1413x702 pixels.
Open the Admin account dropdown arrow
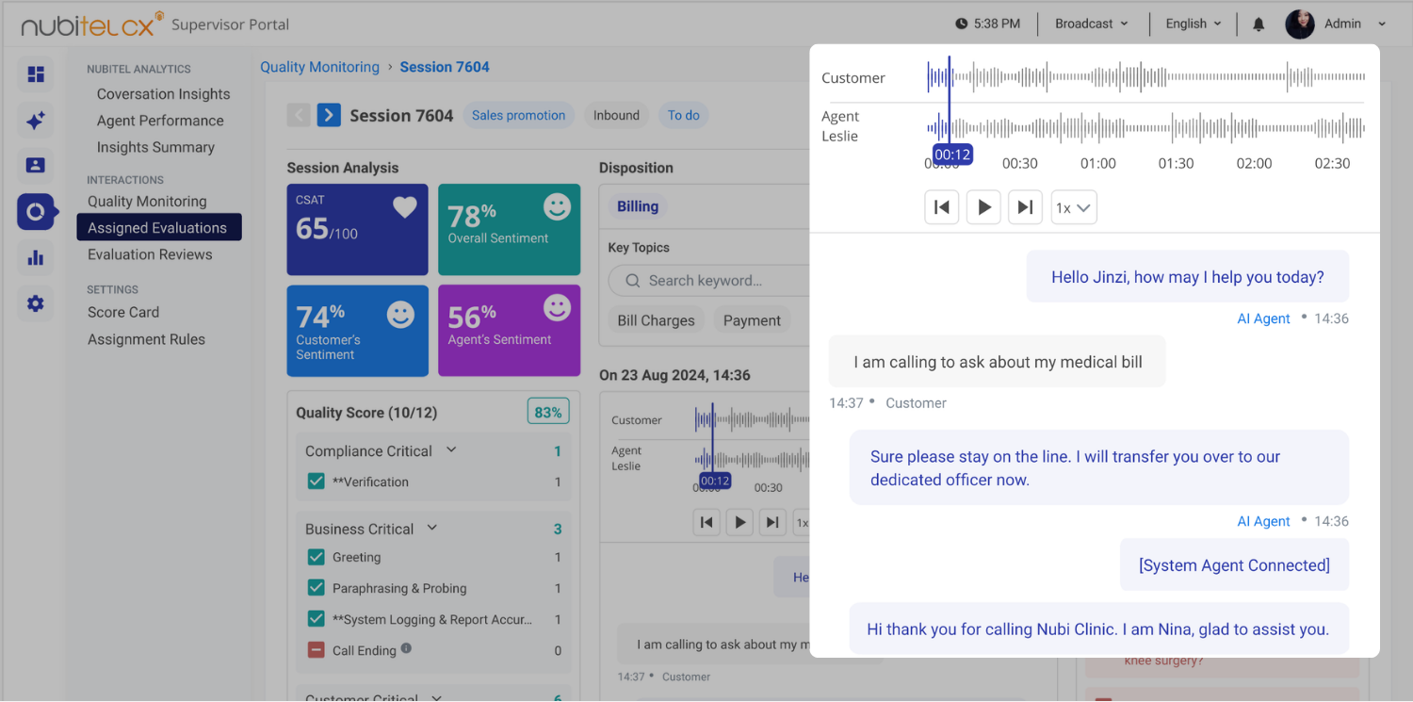pyautogui.click(x=1382, y=24)
